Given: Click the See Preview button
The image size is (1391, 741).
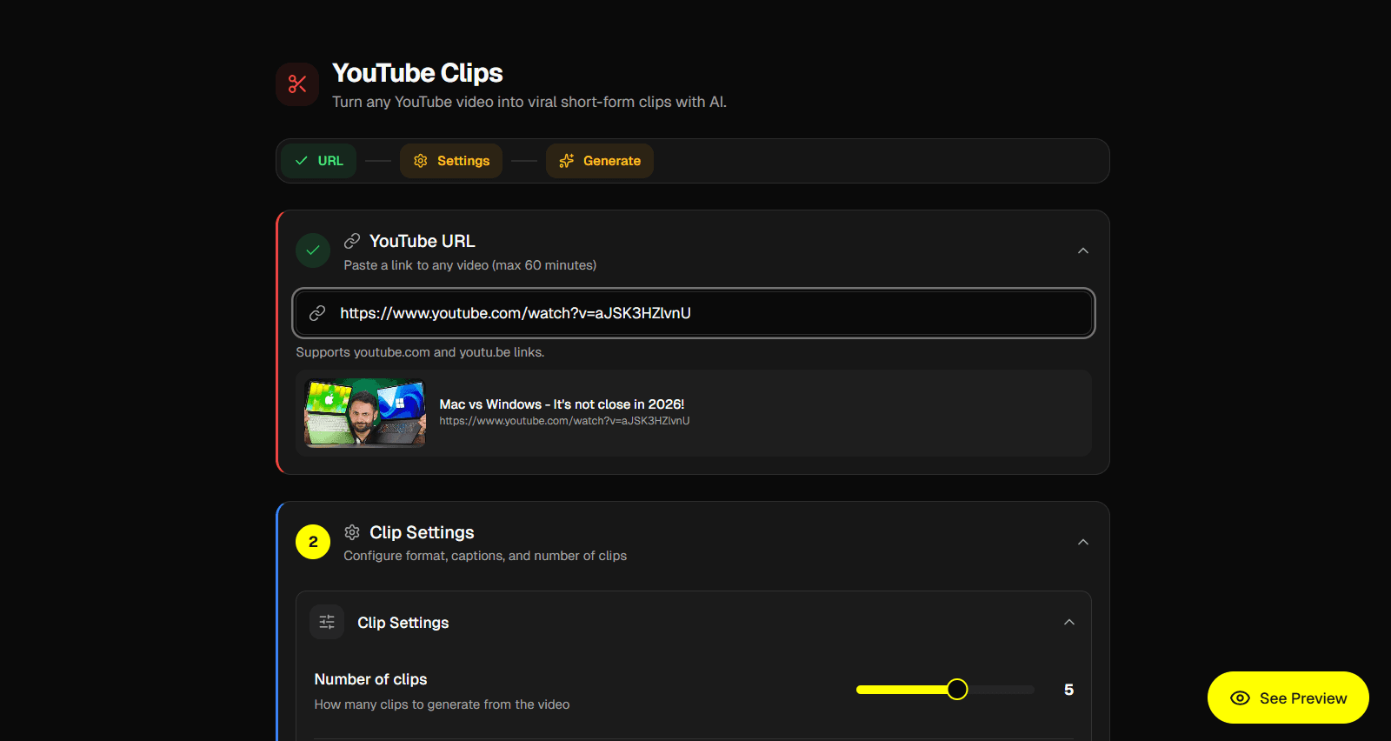Looking at the screenshot, I should [x=1288, y=698].
